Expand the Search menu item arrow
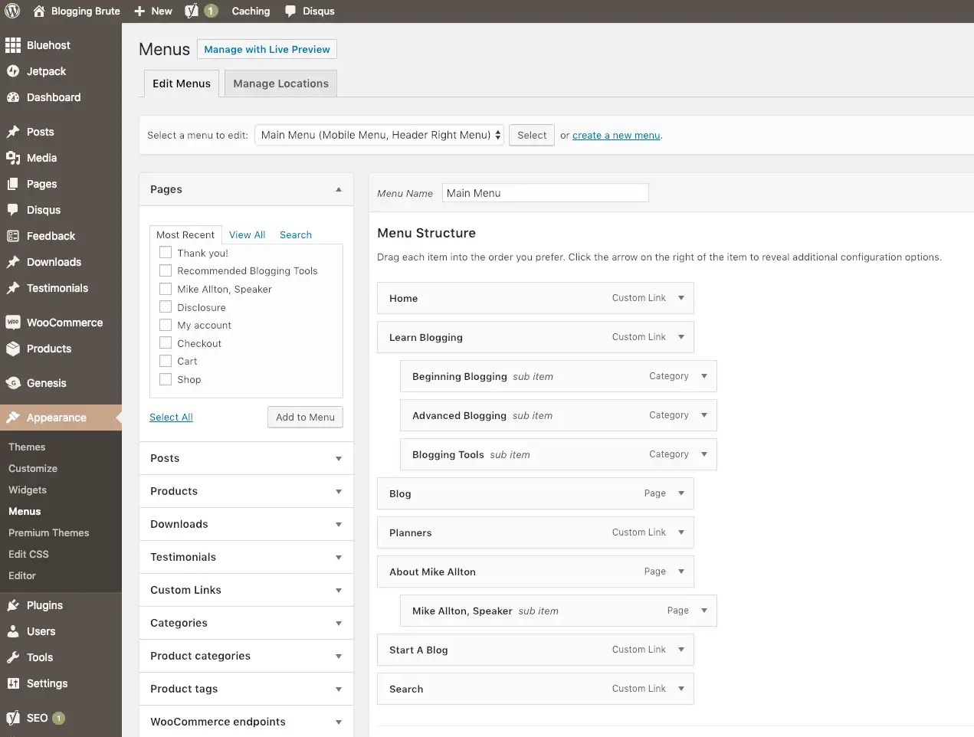The image size is (974, 737). 681,689
